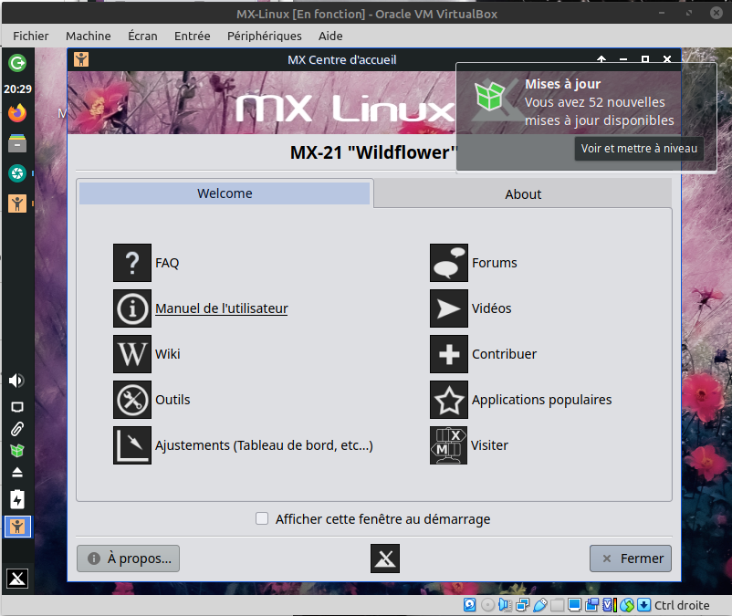Open the Vidéos arrow icon
732x616 pixels.
pyautogui.click(x=448, y=308)
